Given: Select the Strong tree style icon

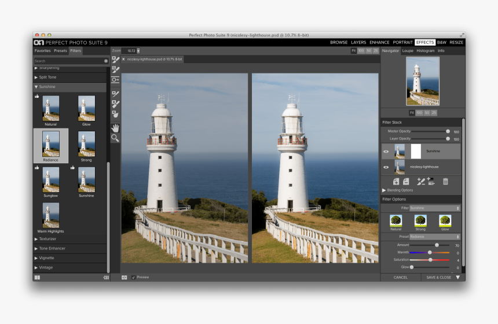Looking at the screenshot, I should point(420,220).
